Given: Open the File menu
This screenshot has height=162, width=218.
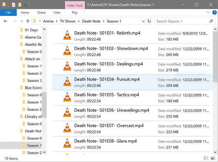Looking at the screenshot, I should click(x=8, y=13).
